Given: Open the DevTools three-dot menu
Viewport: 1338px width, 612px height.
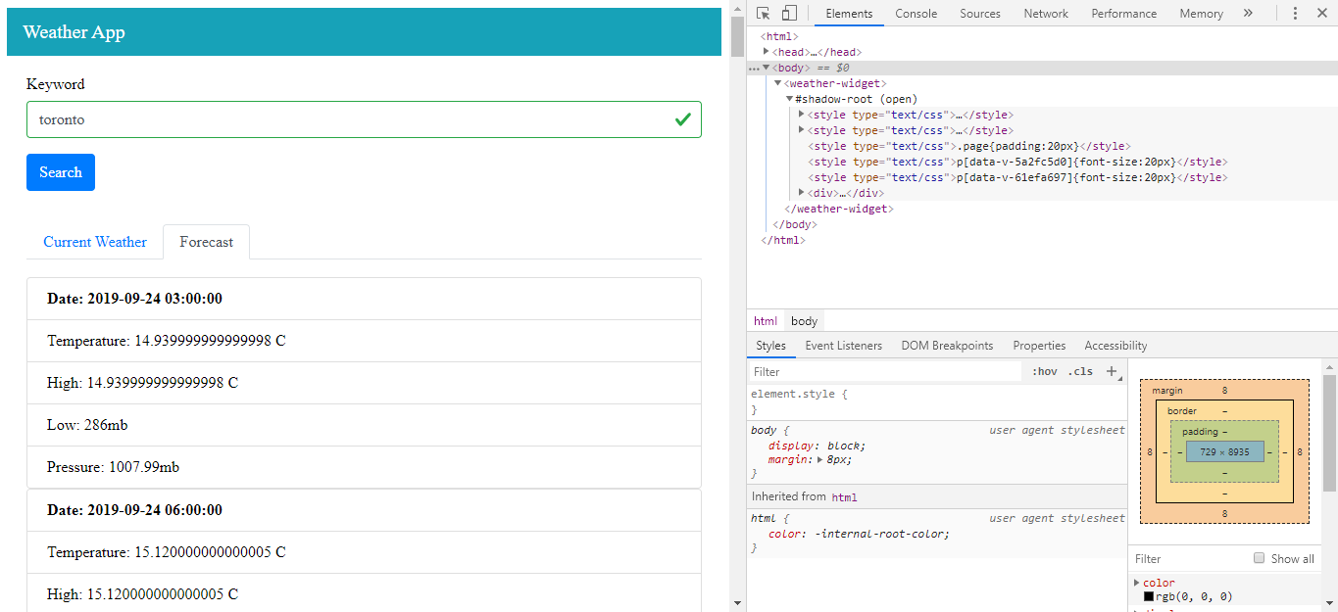Looking at the screenshot, I should click(1295, 13).
